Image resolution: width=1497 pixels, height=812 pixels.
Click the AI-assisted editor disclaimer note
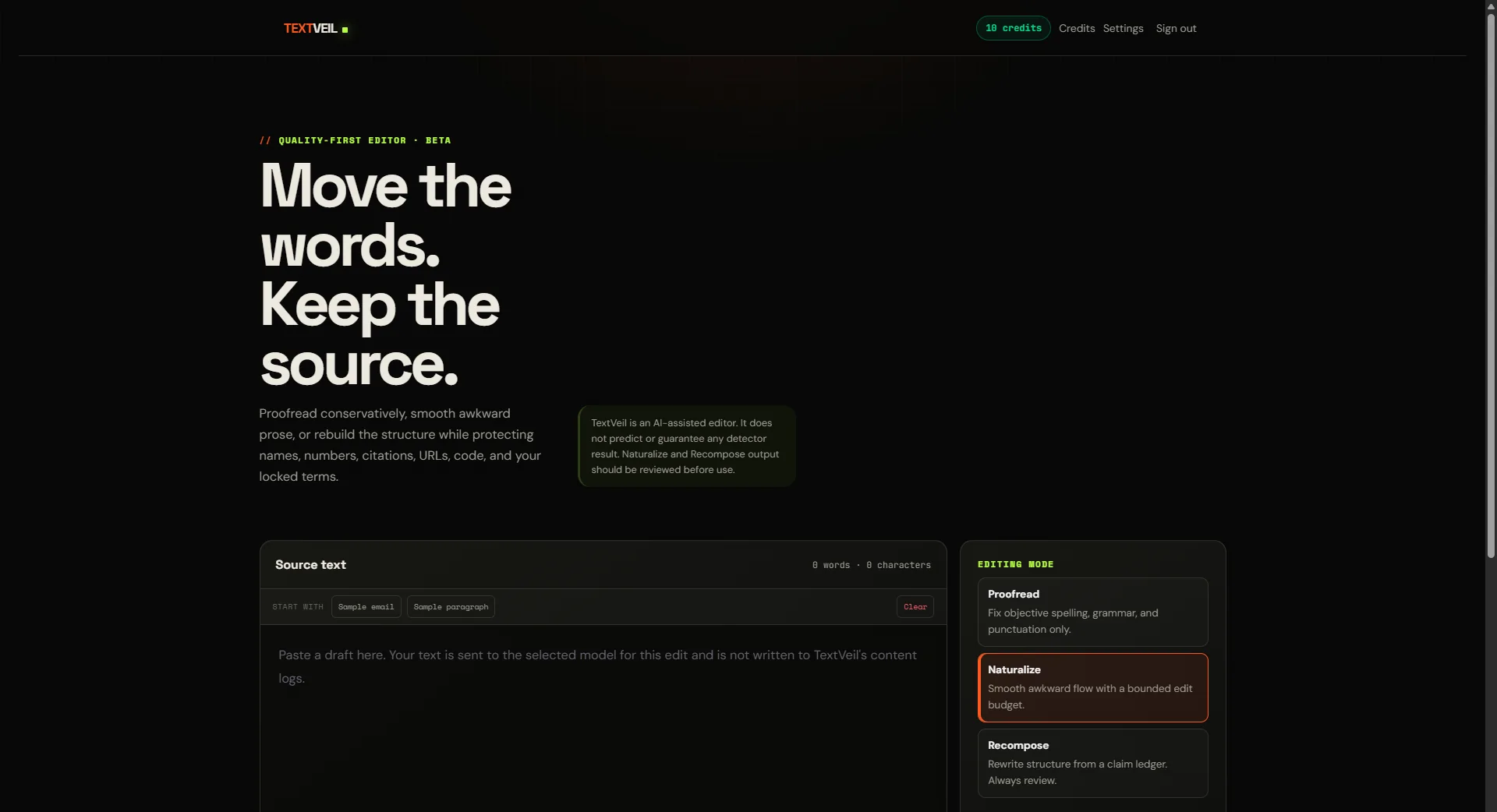[686, 446]
